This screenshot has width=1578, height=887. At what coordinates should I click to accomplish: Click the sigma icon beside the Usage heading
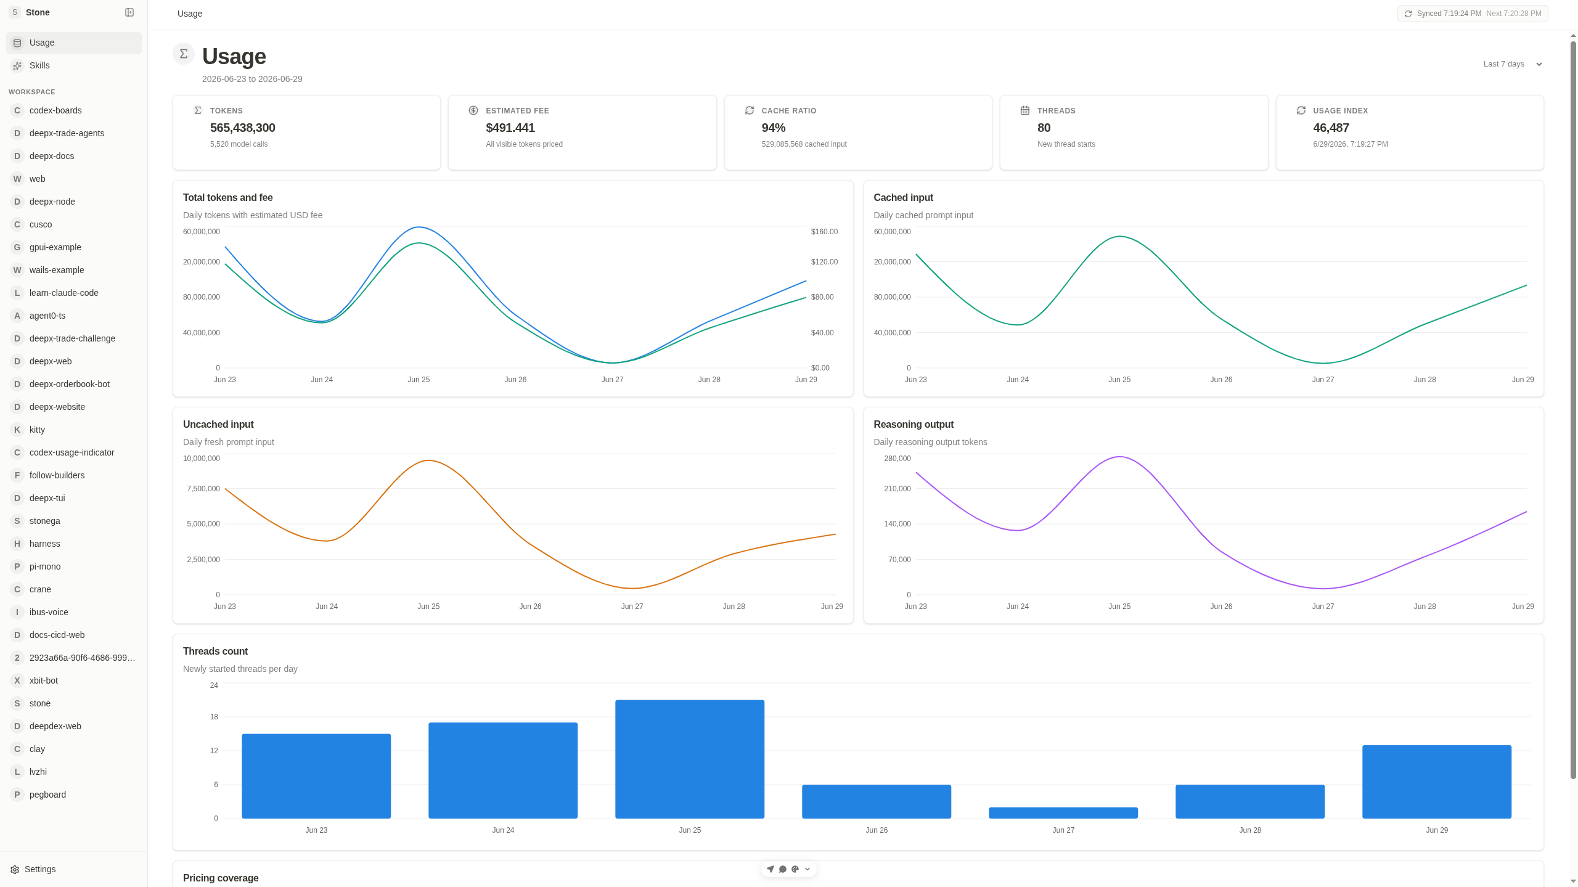[184, 54]
